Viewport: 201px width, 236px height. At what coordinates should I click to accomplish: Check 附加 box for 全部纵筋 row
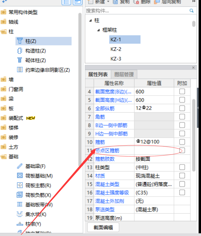(182, 108)
